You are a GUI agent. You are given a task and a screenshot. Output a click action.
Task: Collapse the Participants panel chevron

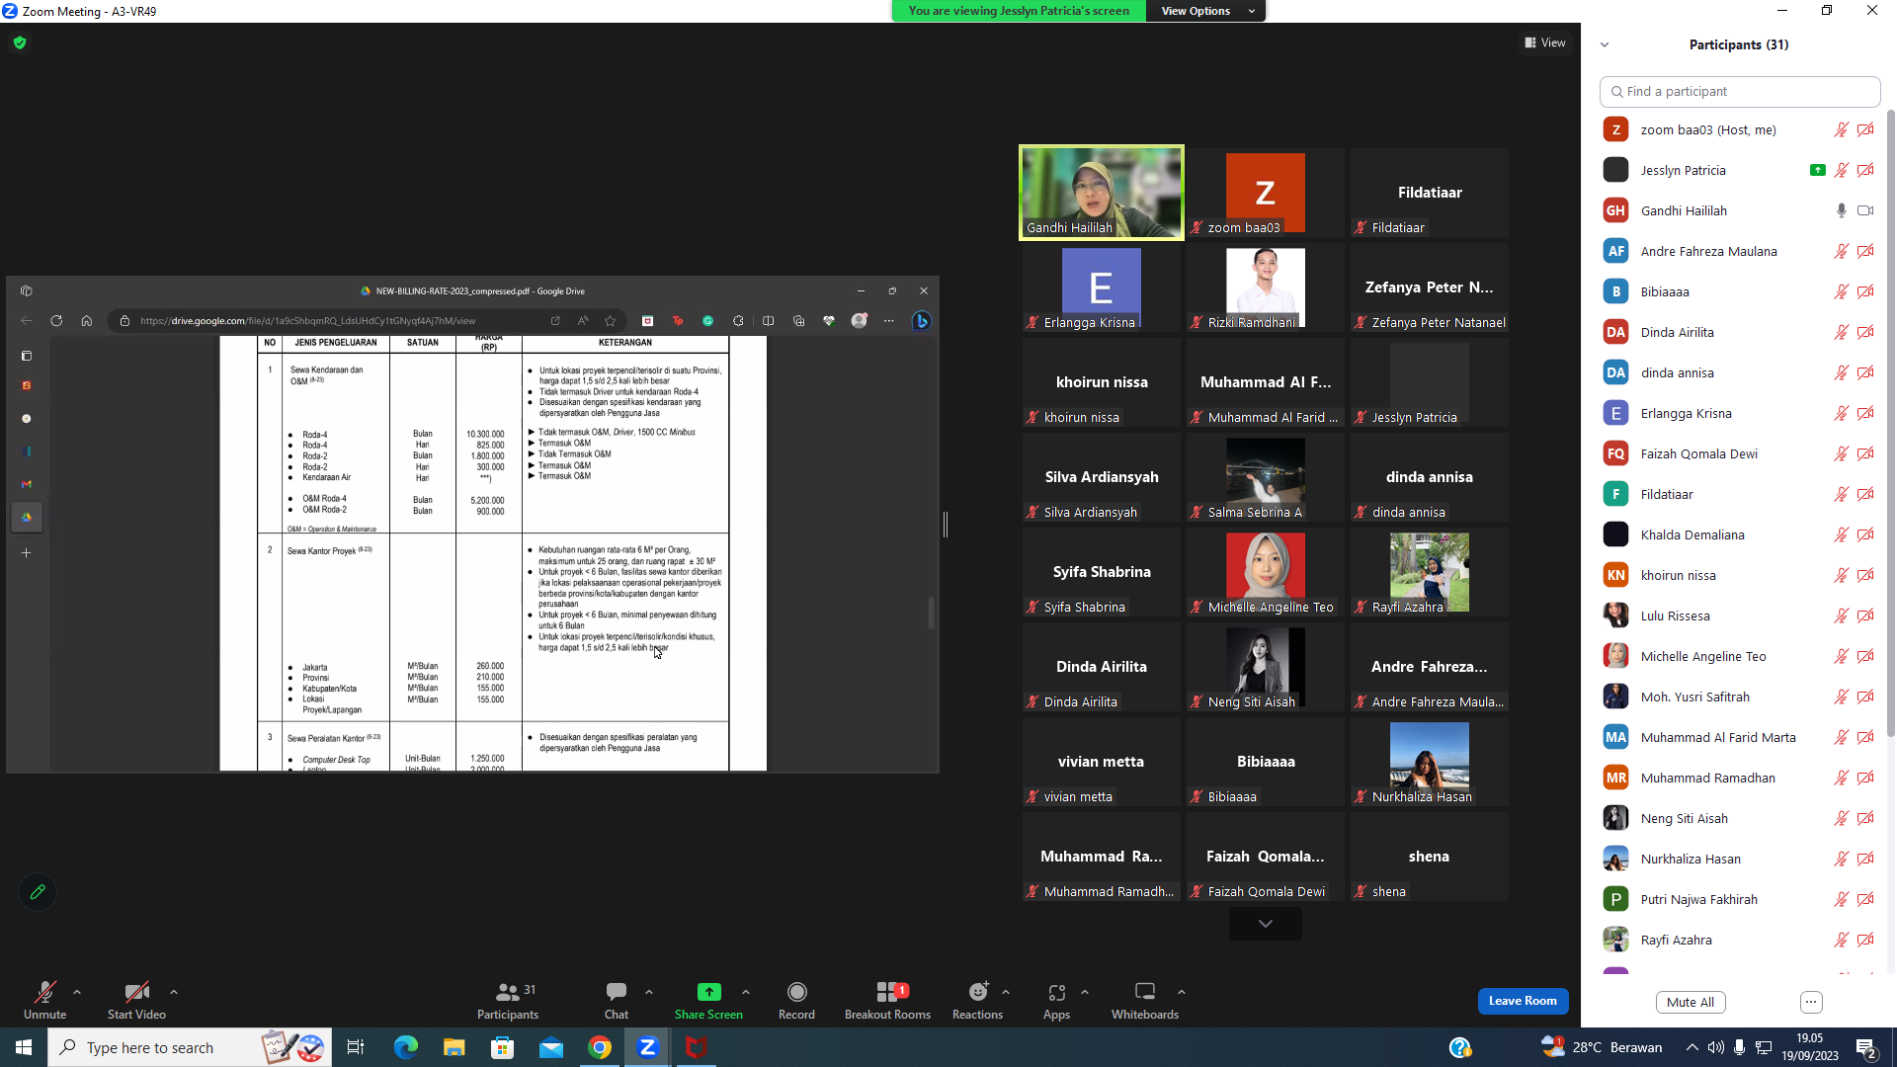(x=1605, y=44)
